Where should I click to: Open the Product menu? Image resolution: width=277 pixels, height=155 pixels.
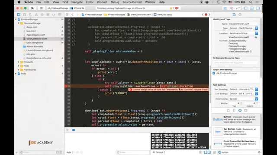click(x=102, y=2)
